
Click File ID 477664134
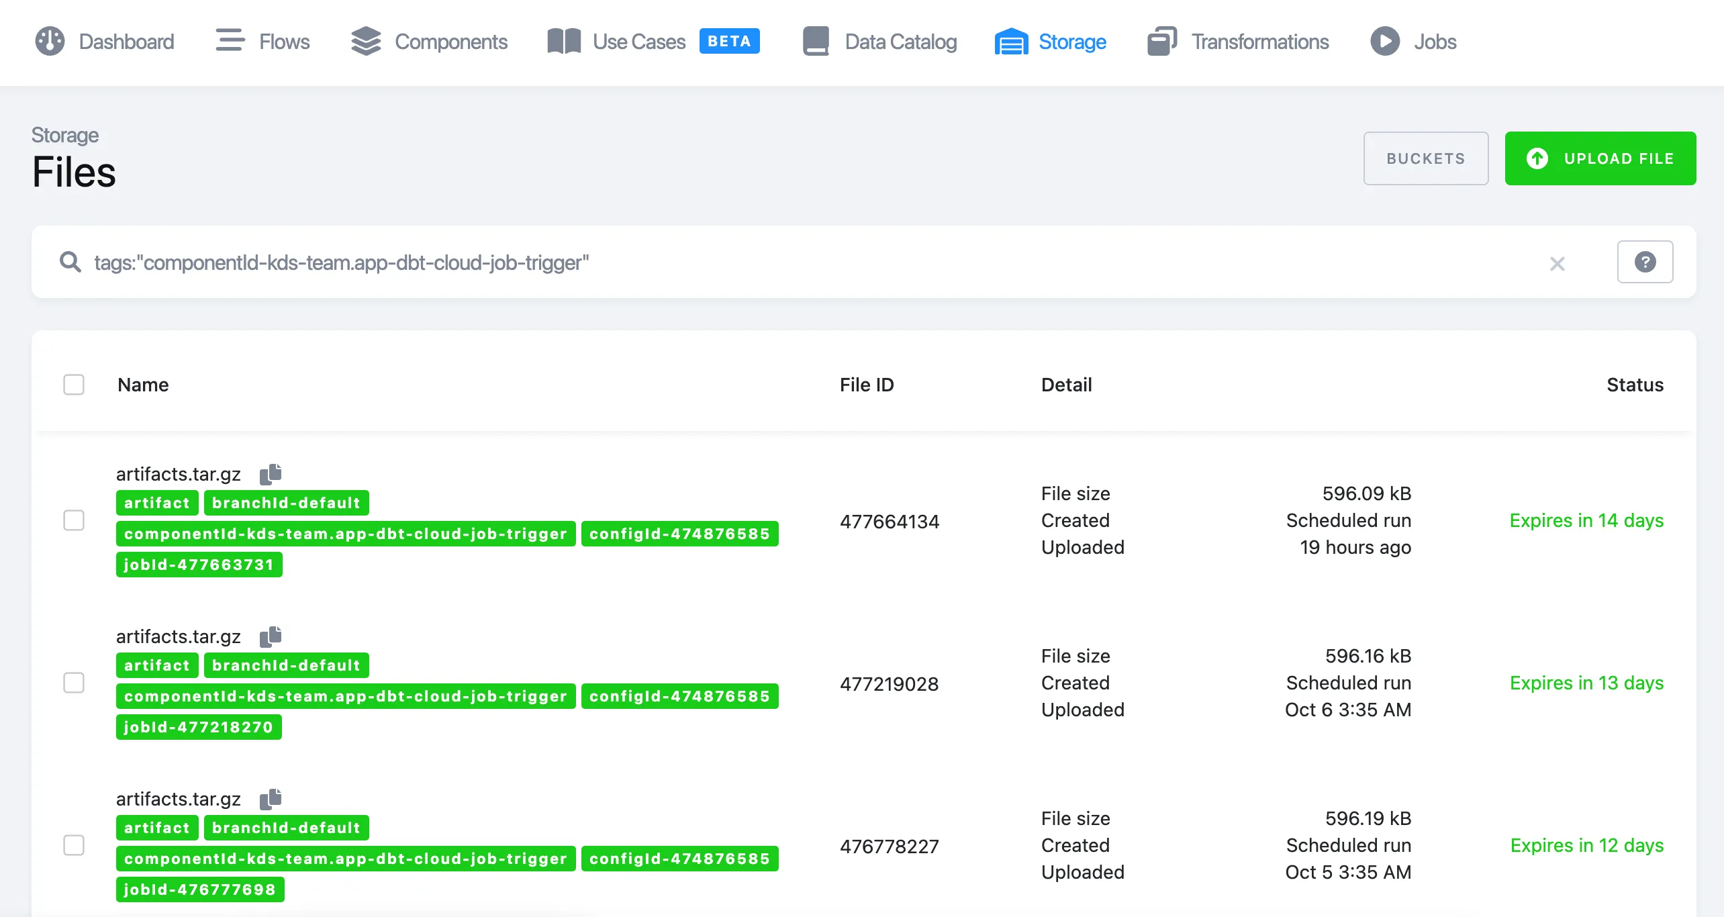click(x=890, y=522)
